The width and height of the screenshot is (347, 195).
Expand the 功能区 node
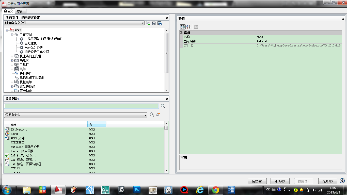pos(12,60)
